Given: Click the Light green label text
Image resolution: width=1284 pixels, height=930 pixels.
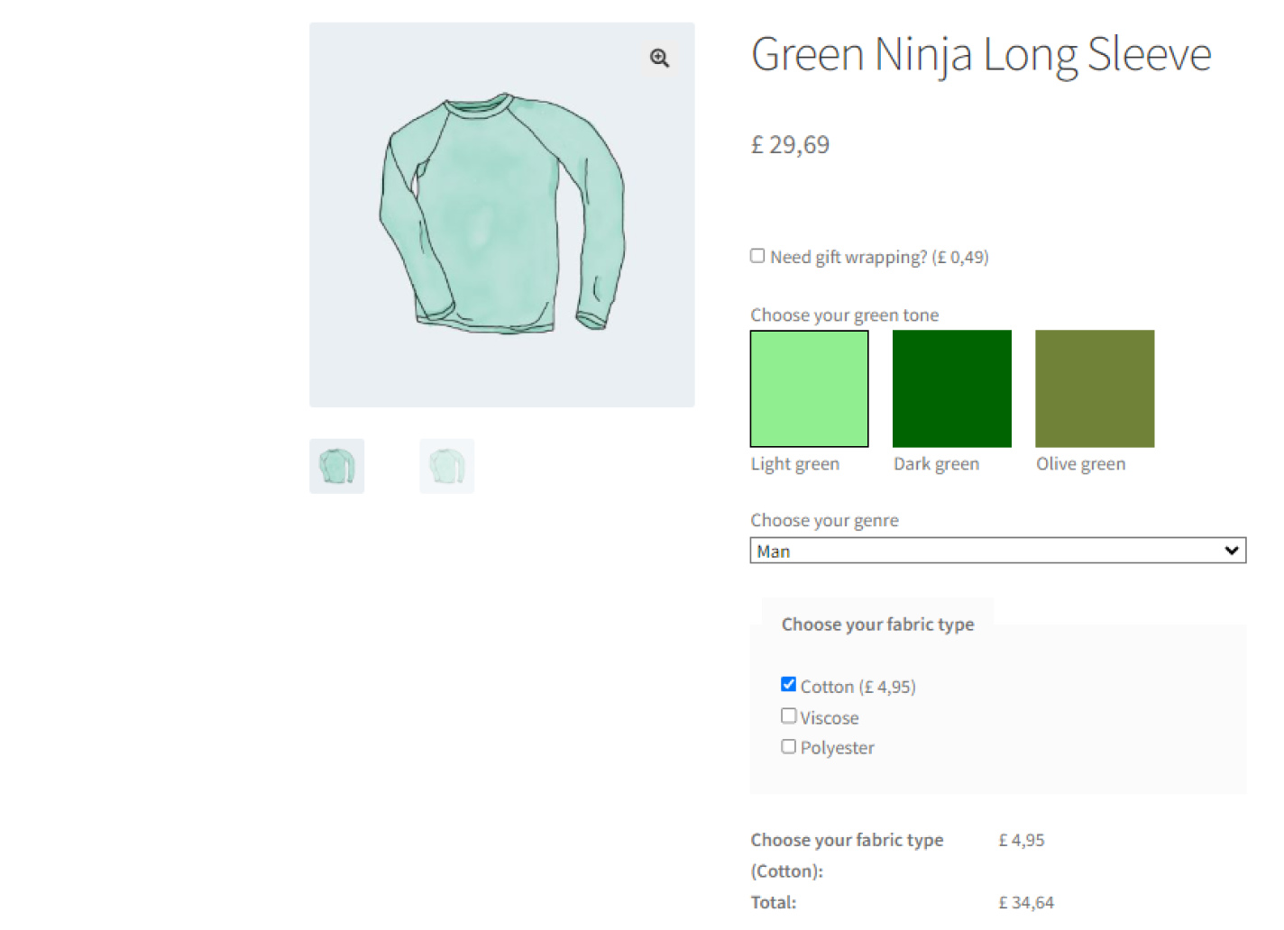Looking at the screenshot, I should click(x=795, y=463).
